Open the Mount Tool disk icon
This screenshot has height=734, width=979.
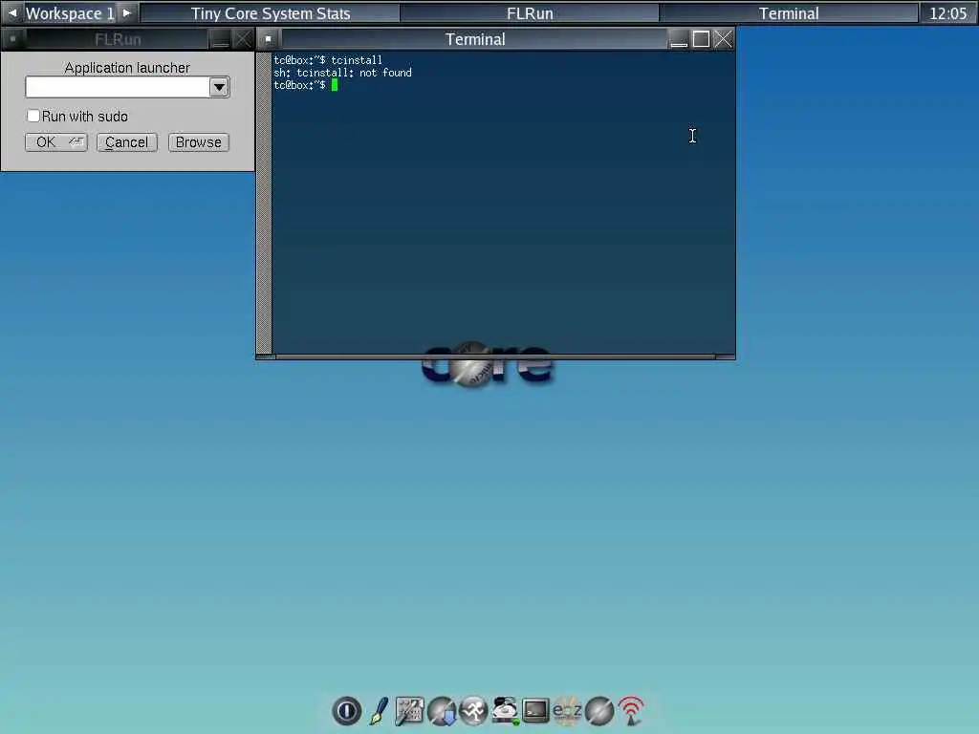505,710
